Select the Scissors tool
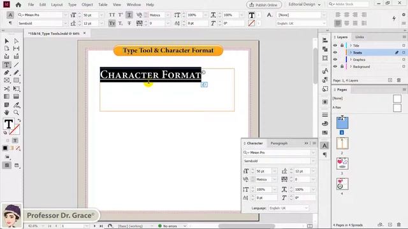The width and height of the screenshot is (408, 229). (x=7, y=89)
